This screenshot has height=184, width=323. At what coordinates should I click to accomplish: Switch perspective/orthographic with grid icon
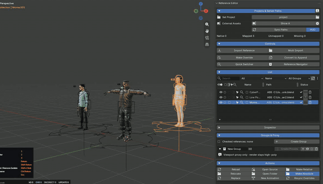(207, 44)
